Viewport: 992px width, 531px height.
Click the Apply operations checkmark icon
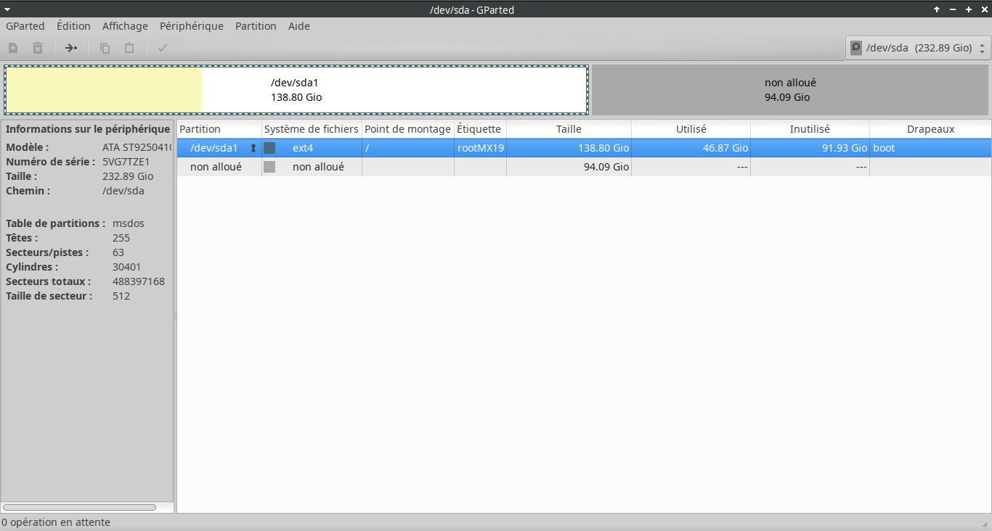click(163, 48)
